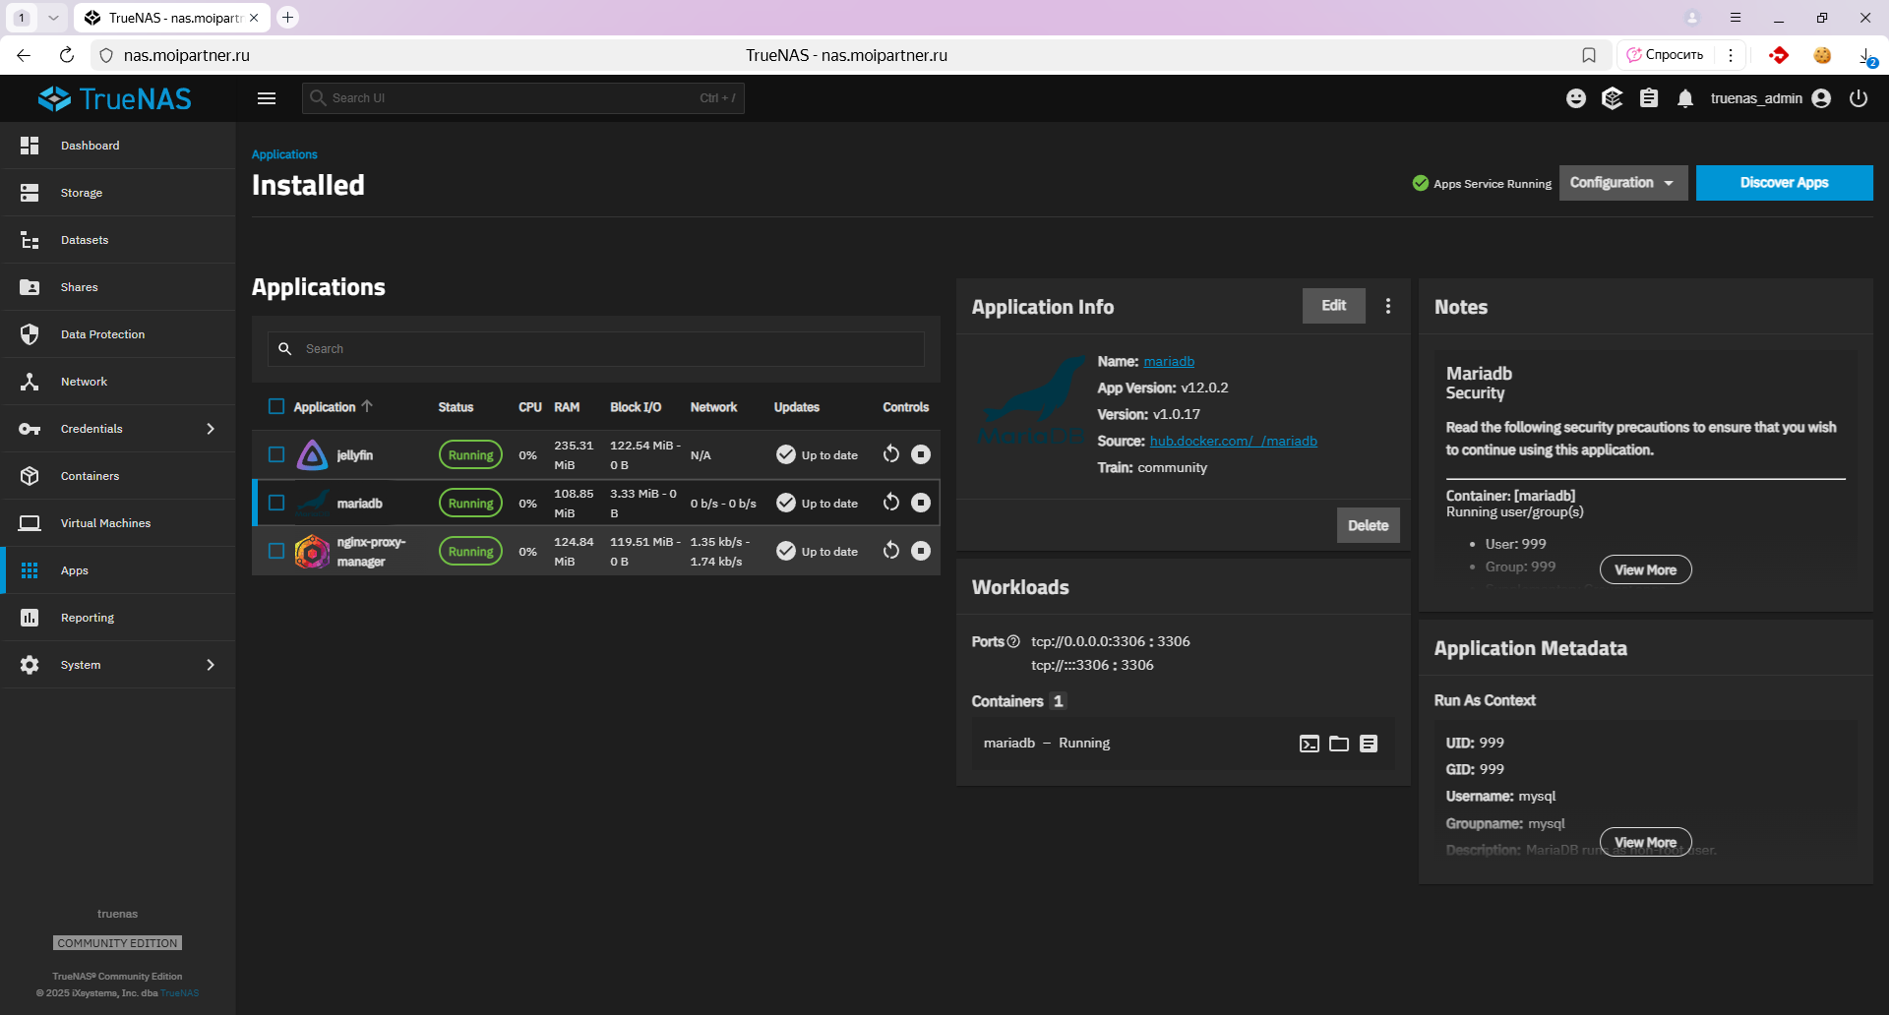1889x1015 pixels.
Task: Click the applications Search field
Action: (610, 349)
